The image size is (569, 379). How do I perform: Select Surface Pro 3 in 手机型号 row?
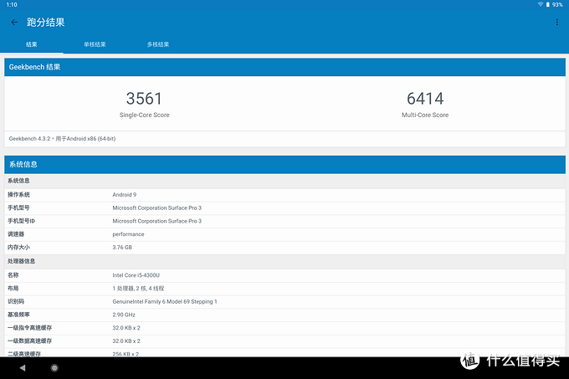156,207
